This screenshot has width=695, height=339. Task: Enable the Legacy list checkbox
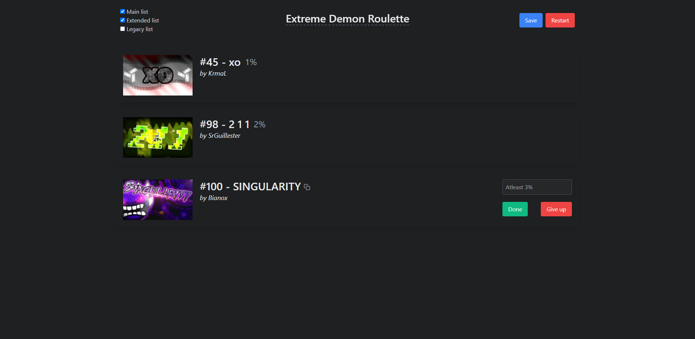pos(122,29)
